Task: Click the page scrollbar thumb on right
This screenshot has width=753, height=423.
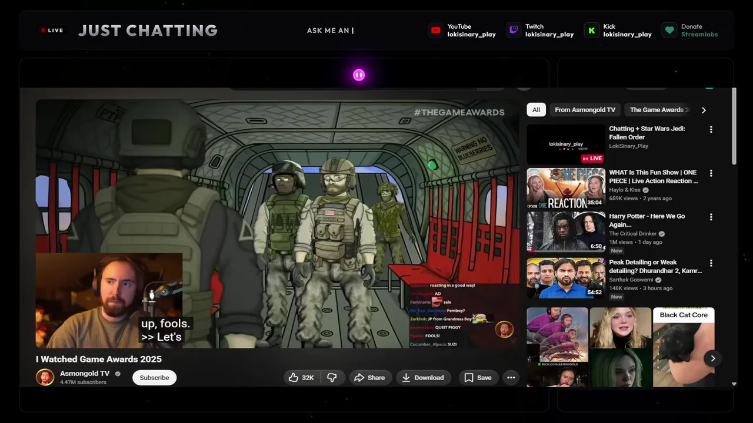Action: click(734, 126)
